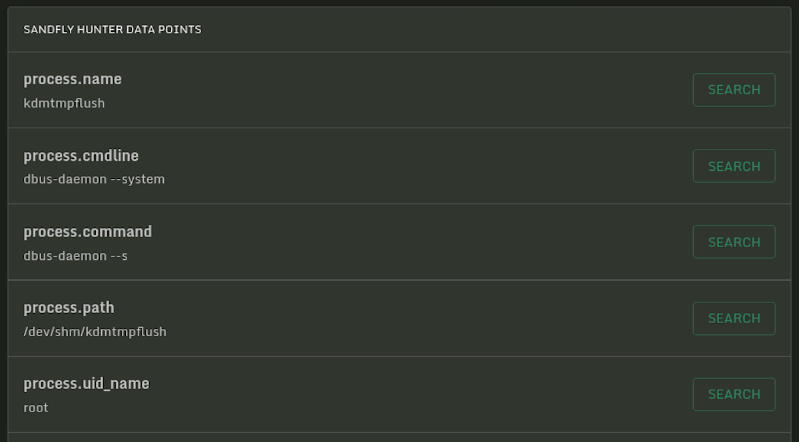This screenshot has width=799, height=442.
Task: Hit SEARCH for process.uid_name
Action: click(734, 394)
